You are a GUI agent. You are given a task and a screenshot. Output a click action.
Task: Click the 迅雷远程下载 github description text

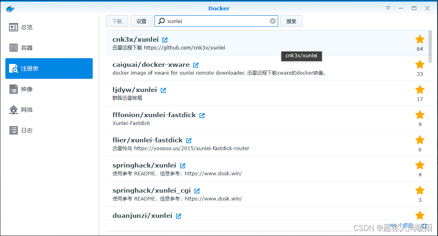tap(169, 48)
